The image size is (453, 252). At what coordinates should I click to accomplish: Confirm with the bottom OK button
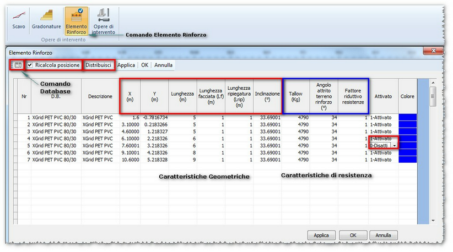(x=353, y=235)
